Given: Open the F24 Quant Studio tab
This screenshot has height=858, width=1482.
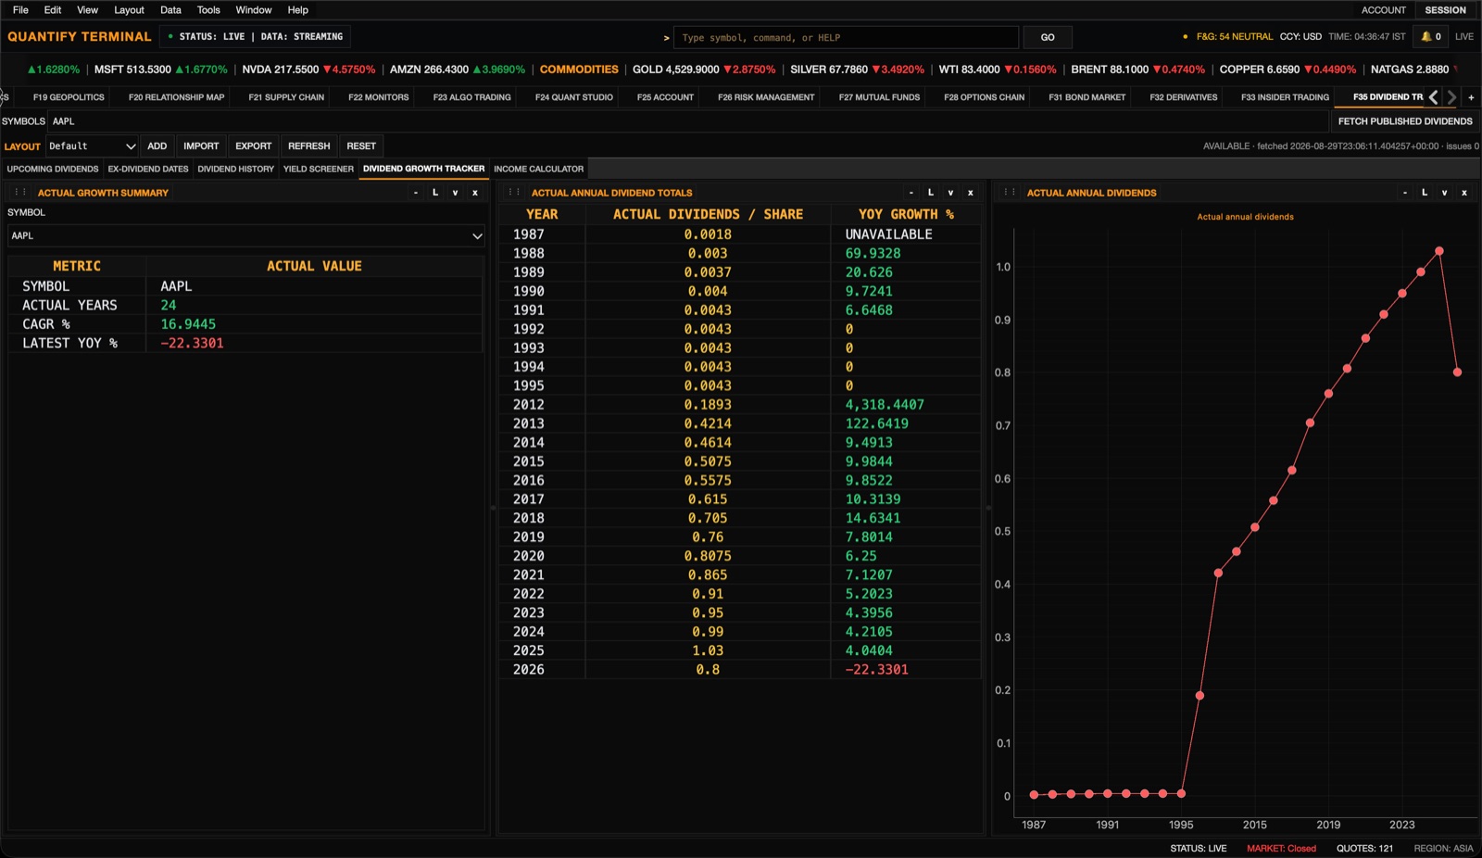Looking at the screenshot, I should pyautogui.click(x=574, y=97).
